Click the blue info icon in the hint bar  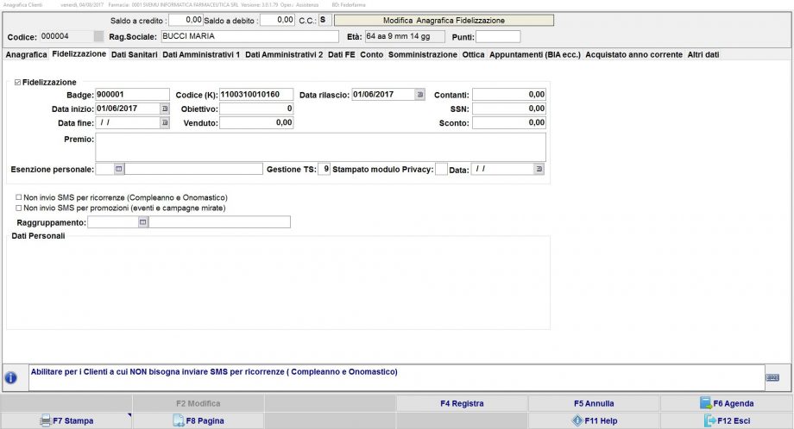point(11,377)
